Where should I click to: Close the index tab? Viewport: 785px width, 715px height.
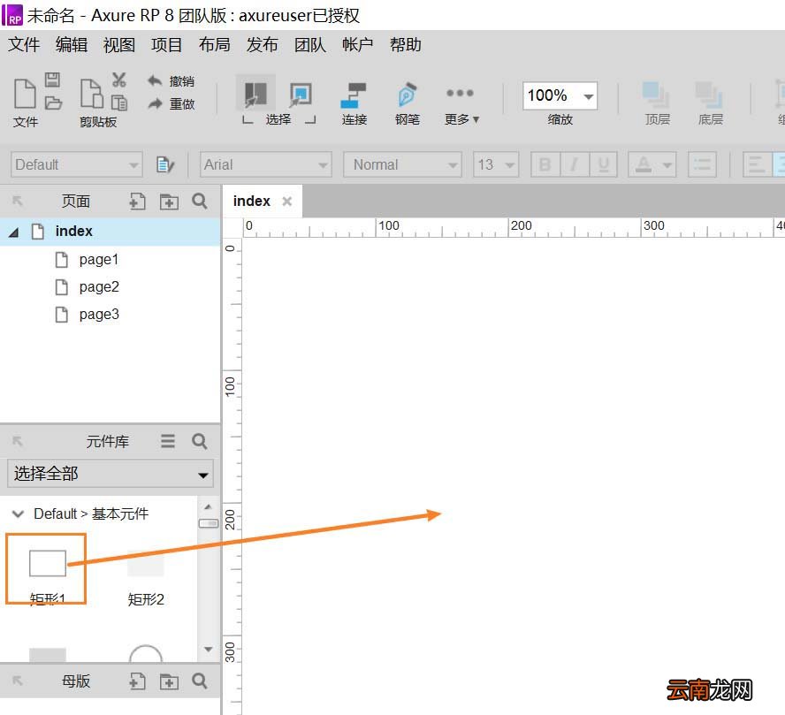[x=287, y=202]
